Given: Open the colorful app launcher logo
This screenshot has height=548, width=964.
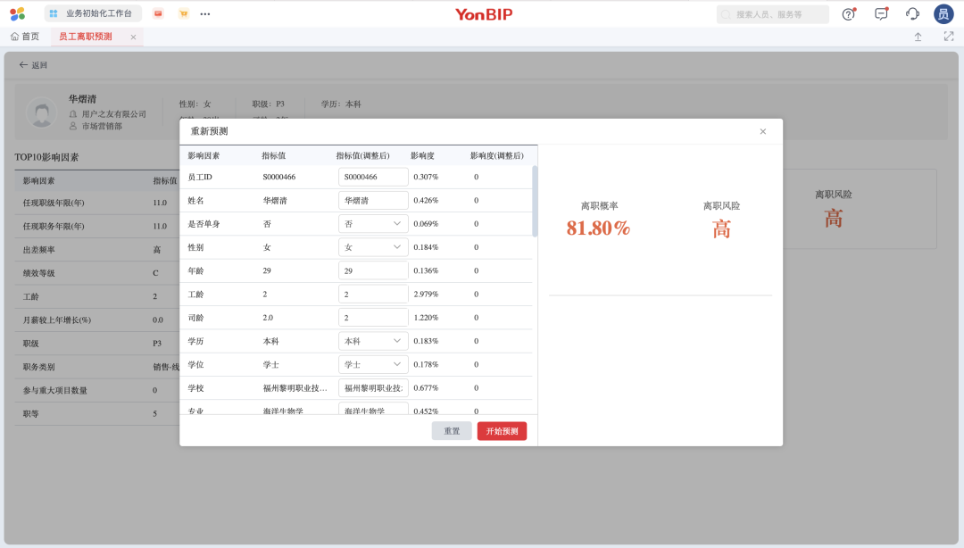Looking at the screenshot, I should (17, 13).
